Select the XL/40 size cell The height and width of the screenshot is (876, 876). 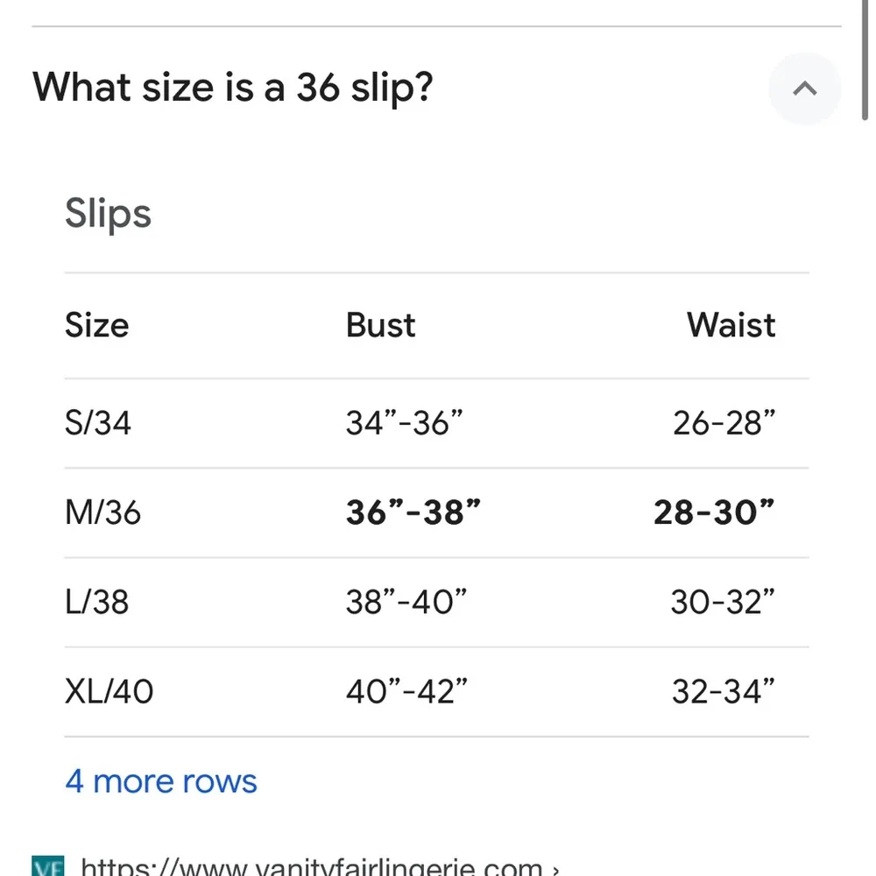coord(109,692)
